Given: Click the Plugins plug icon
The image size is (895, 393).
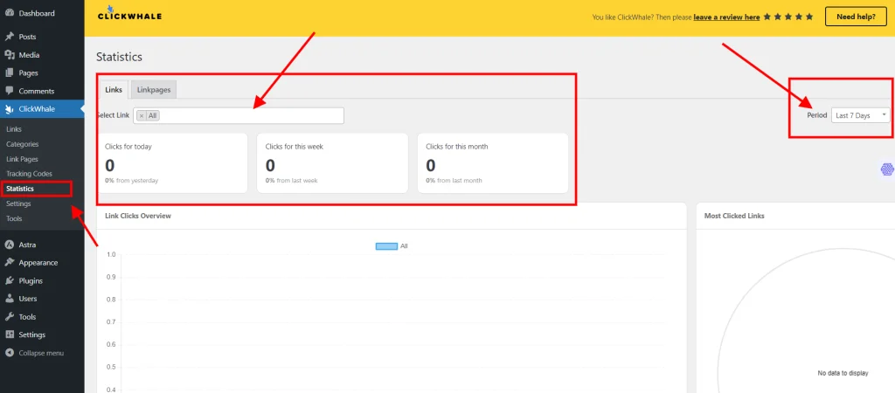Looking at the screenshot, I should [x=9, y=281].
